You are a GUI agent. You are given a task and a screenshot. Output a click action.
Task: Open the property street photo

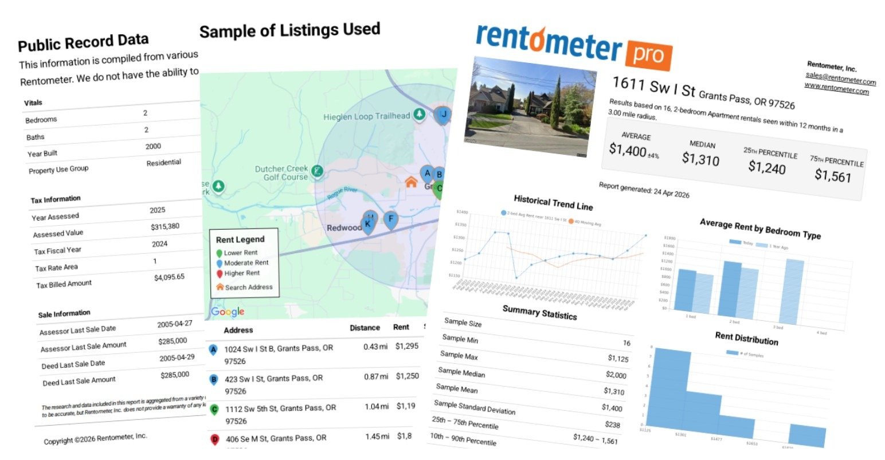pos(530,106)
